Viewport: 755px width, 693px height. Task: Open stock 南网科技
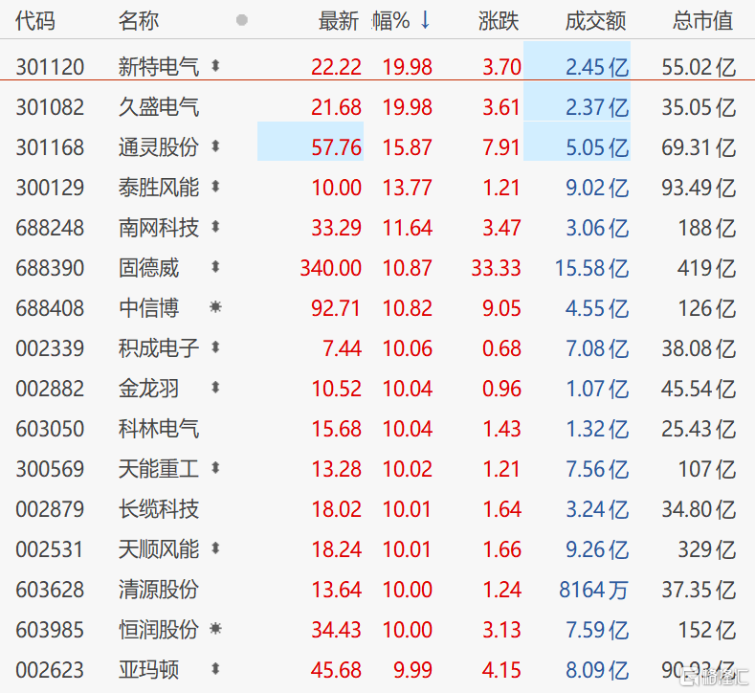[159, 227]
